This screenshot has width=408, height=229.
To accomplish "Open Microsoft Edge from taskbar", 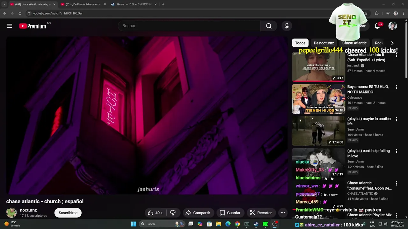I will (228, 224).
